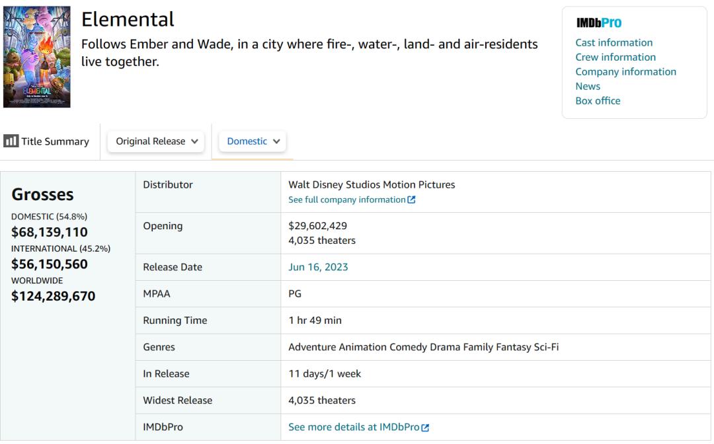Screen dimensions: 714x444
Task: Click the external link icon after IMDbPro details
Action: click(x=425, y=427)
